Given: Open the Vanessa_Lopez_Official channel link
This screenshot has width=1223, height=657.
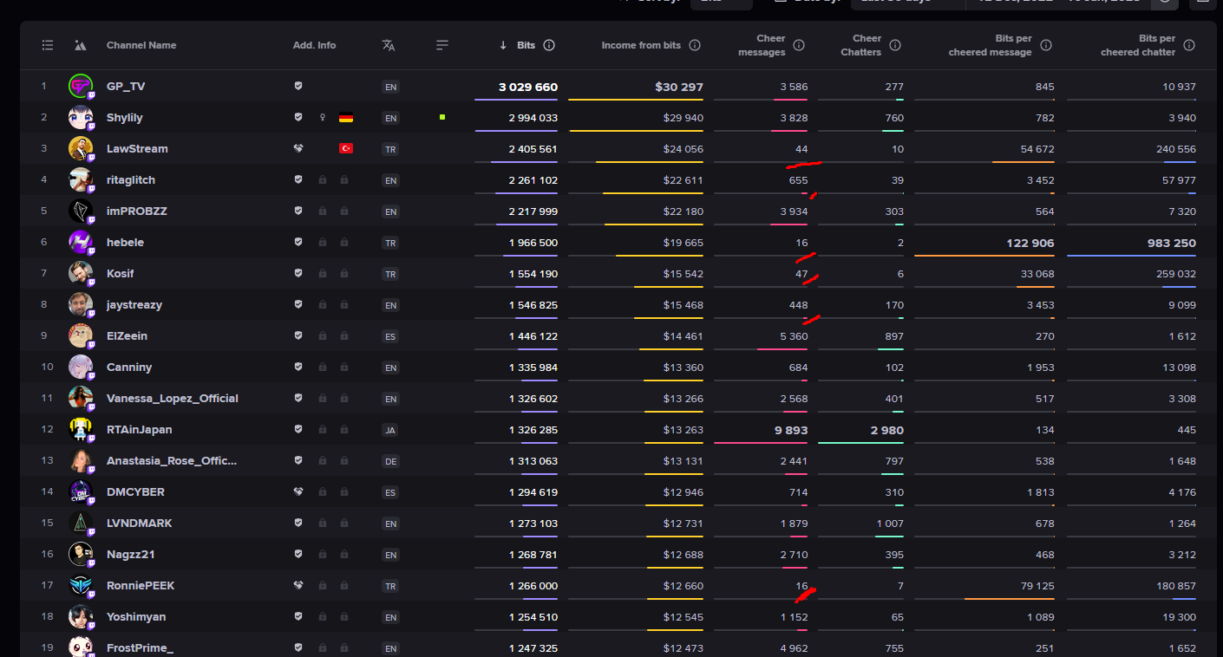Looking at the screenshot, I should coord(173,399).
